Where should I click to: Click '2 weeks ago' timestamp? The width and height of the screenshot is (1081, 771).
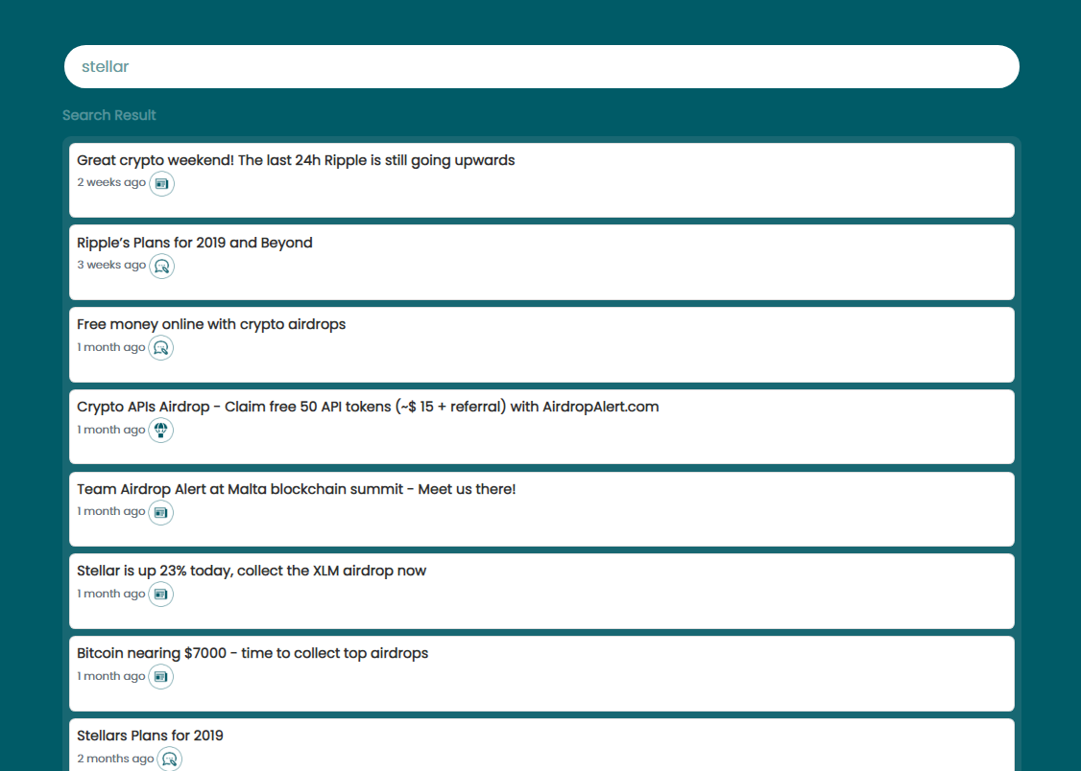click(x=111, y=182)
